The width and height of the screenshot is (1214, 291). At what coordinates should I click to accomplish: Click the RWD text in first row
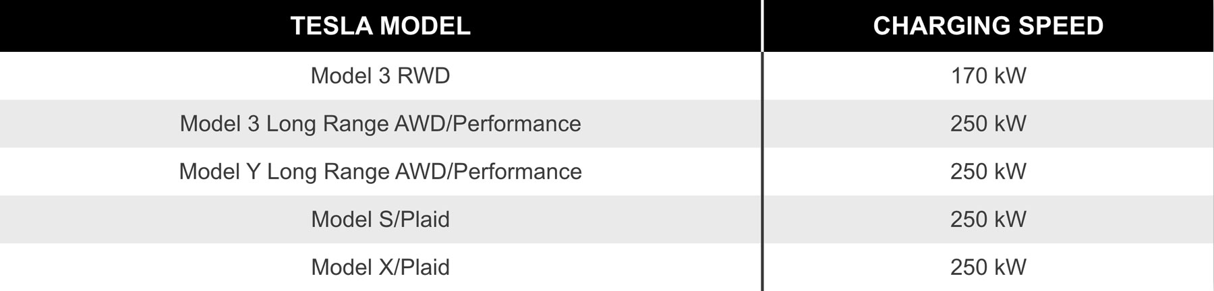(x=424, y=75)
